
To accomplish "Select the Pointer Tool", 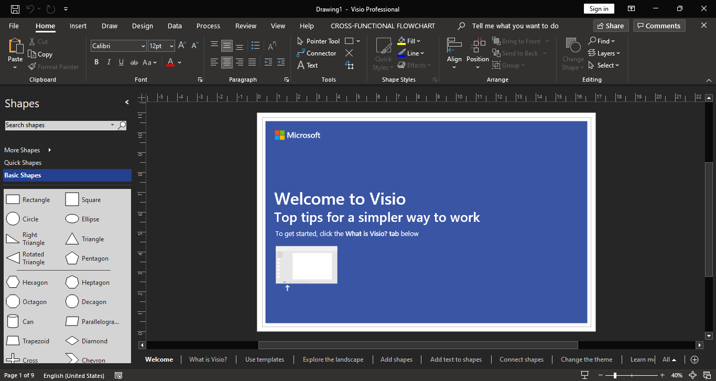I will click(318, 41).
